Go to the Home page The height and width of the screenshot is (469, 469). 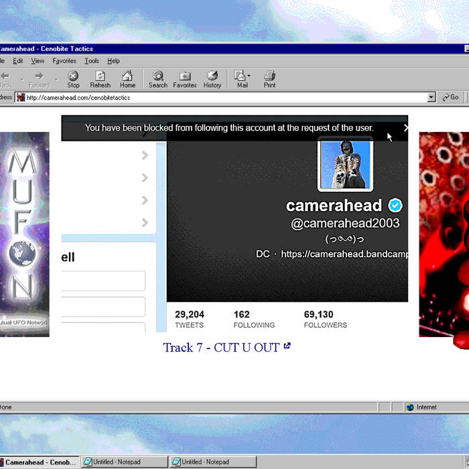click(x=127, y=78)
